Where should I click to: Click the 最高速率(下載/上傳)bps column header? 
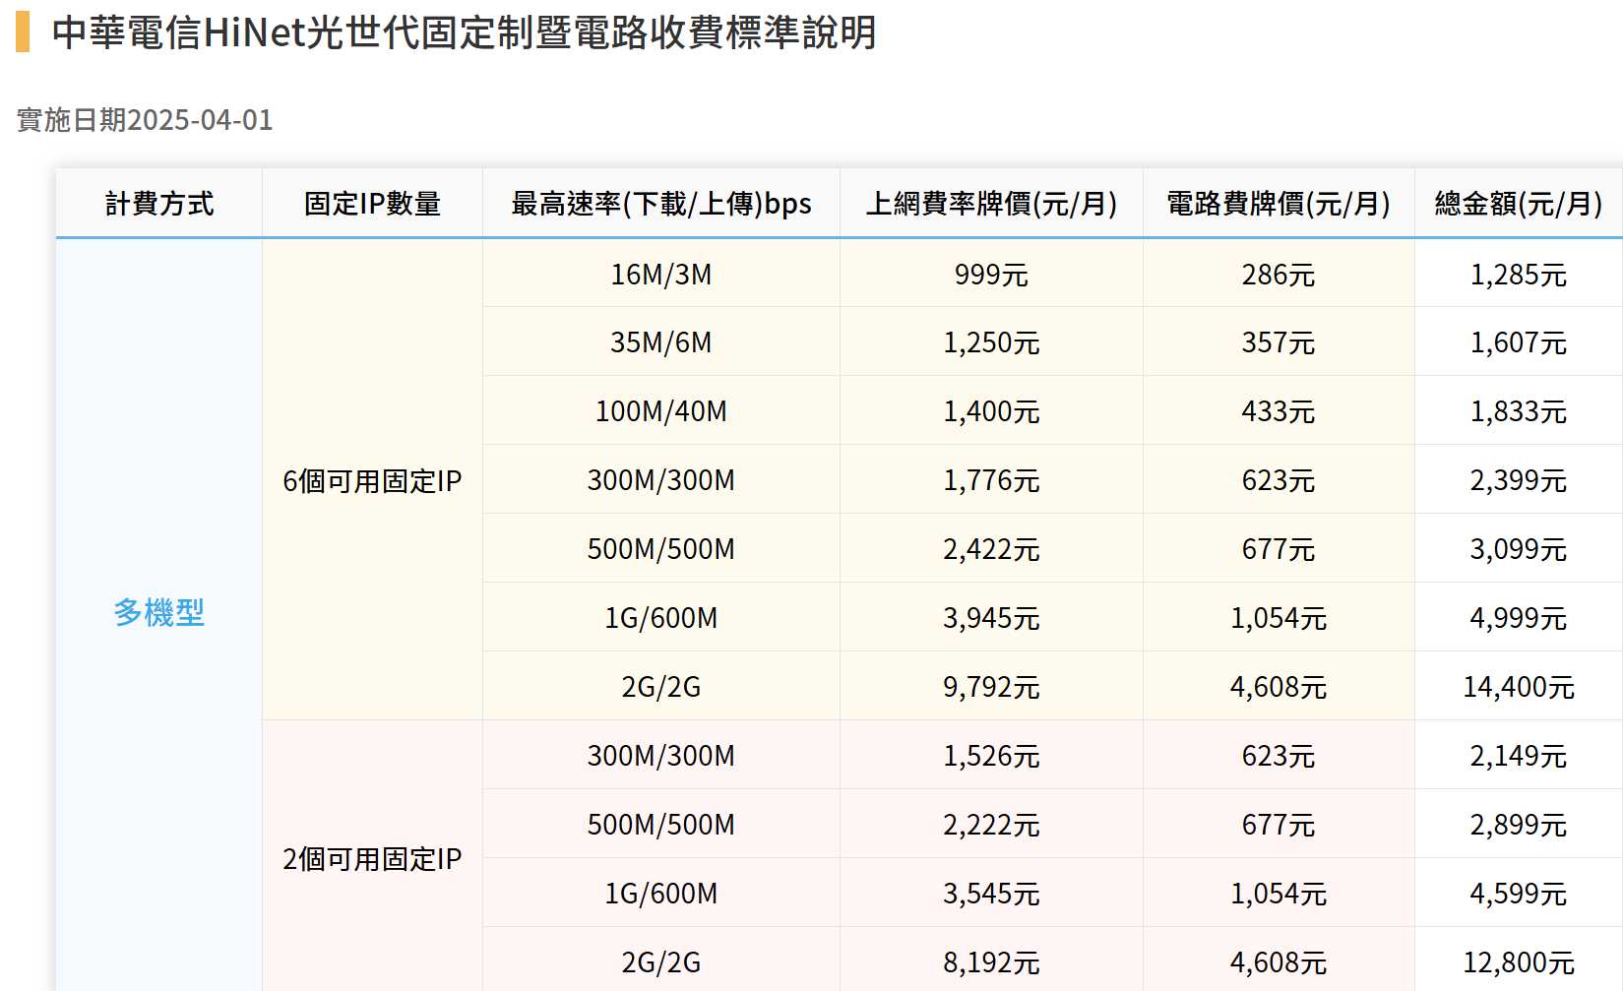661,204
